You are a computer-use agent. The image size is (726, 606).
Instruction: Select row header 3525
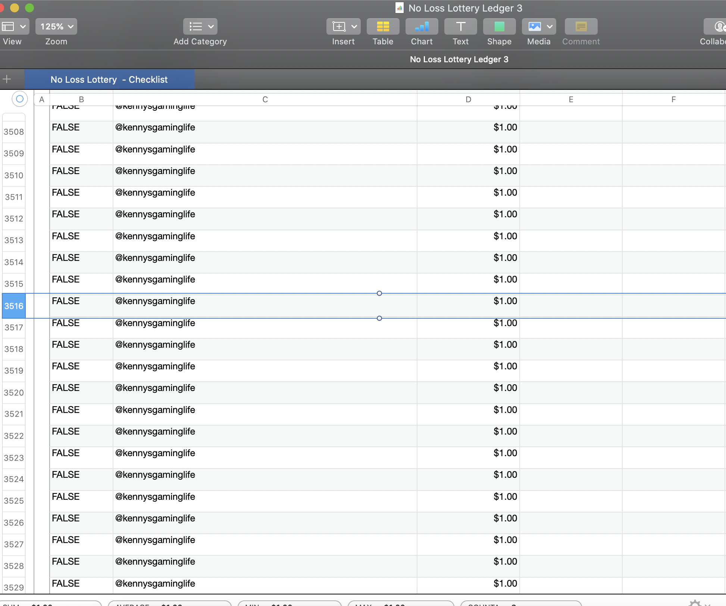tap(14, 501)
